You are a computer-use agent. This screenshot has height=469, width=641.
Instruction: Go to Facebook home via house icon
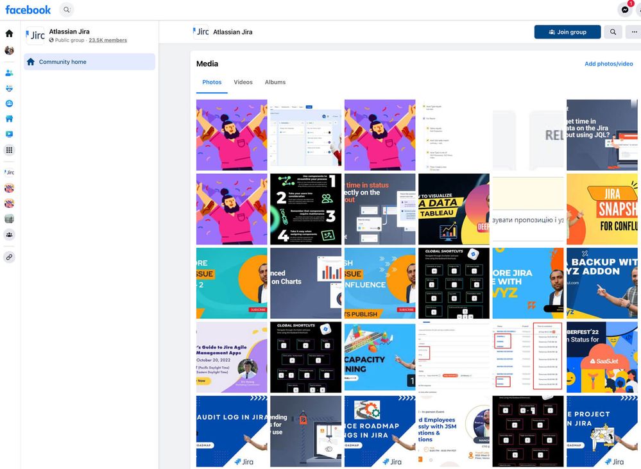coord(9,33)
